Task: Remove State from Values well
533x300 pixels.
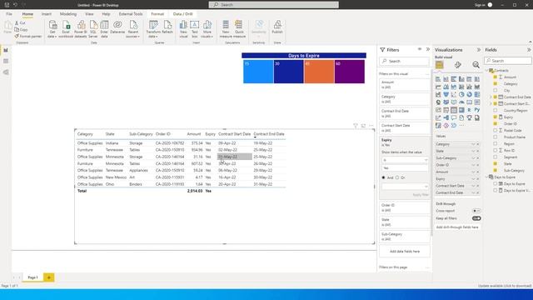Action: 477,151
